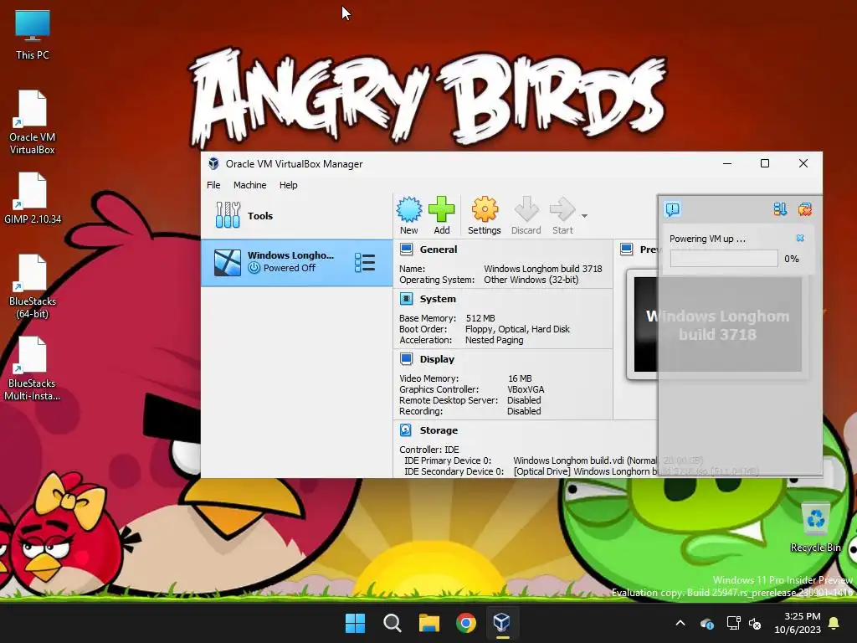
Task: Click the taskbar Search icon
Action: coord(393,623)
